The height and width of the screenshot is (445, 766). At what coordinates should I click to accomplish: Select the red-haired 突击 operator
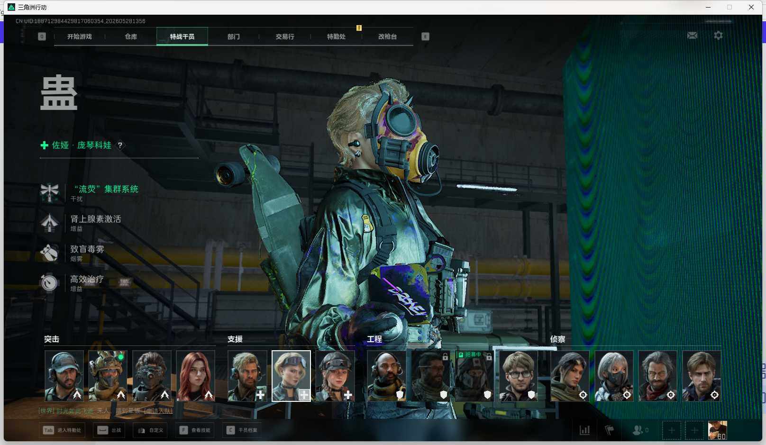point(195,376)
